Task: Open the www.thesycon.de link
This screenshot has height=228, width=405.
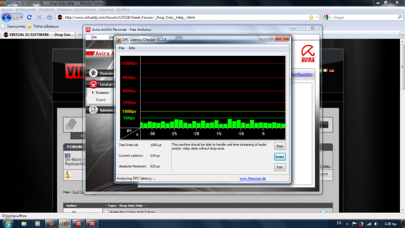Action: (253, 179)
